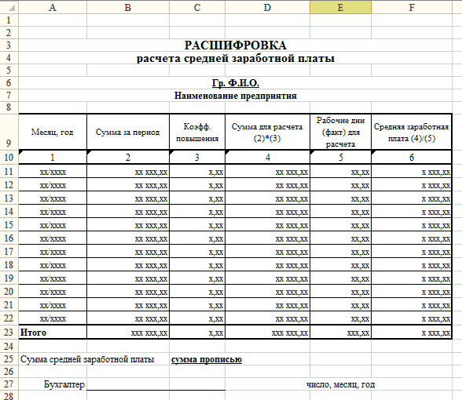
Task: Click column number '2' cell in row 10
Action: [128, 157]
